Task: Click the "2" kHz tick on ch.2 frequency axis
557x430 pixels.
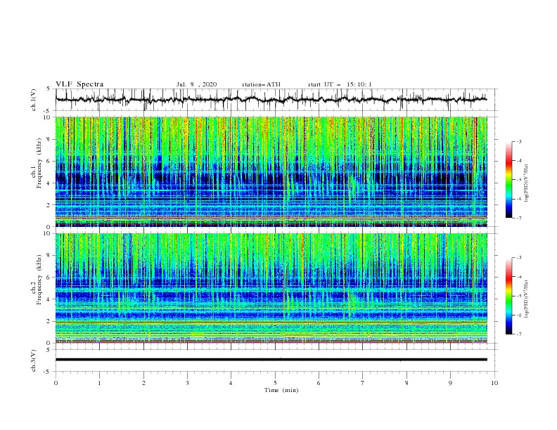Action: pyautogui.click(x=49, y=321)
